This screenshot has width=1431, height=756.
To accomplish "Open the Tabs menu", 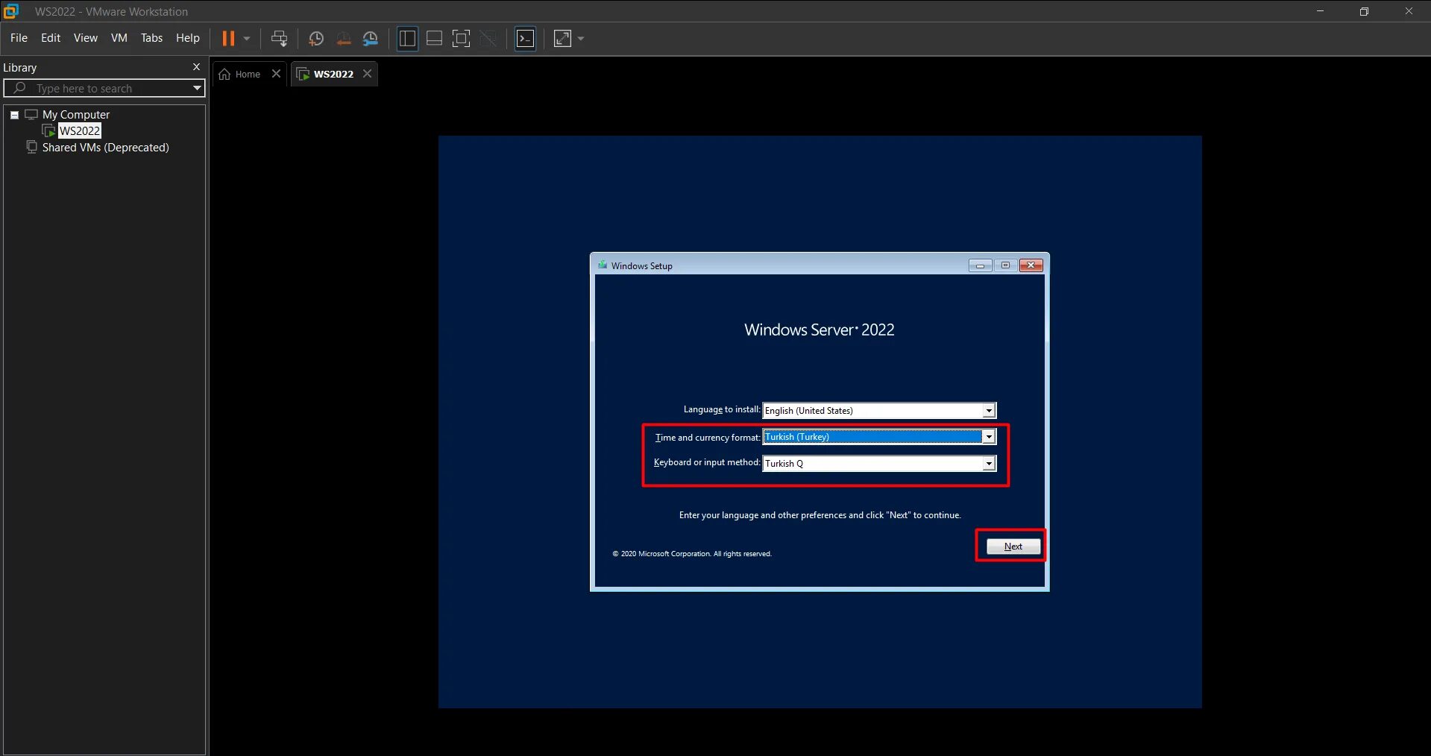I will pyautogui.click(x=151, y=38).
